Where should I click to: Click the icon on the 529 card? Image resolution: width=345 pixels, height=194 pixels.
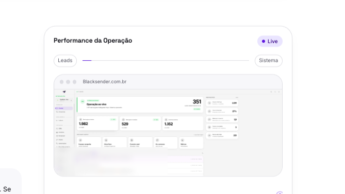(x=123, y=119)
